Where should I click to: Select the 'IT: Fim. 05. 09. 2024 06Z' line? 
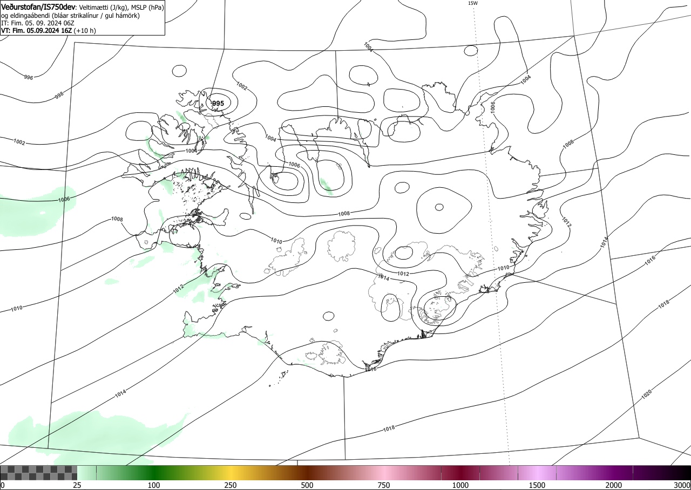pos(37,23)
